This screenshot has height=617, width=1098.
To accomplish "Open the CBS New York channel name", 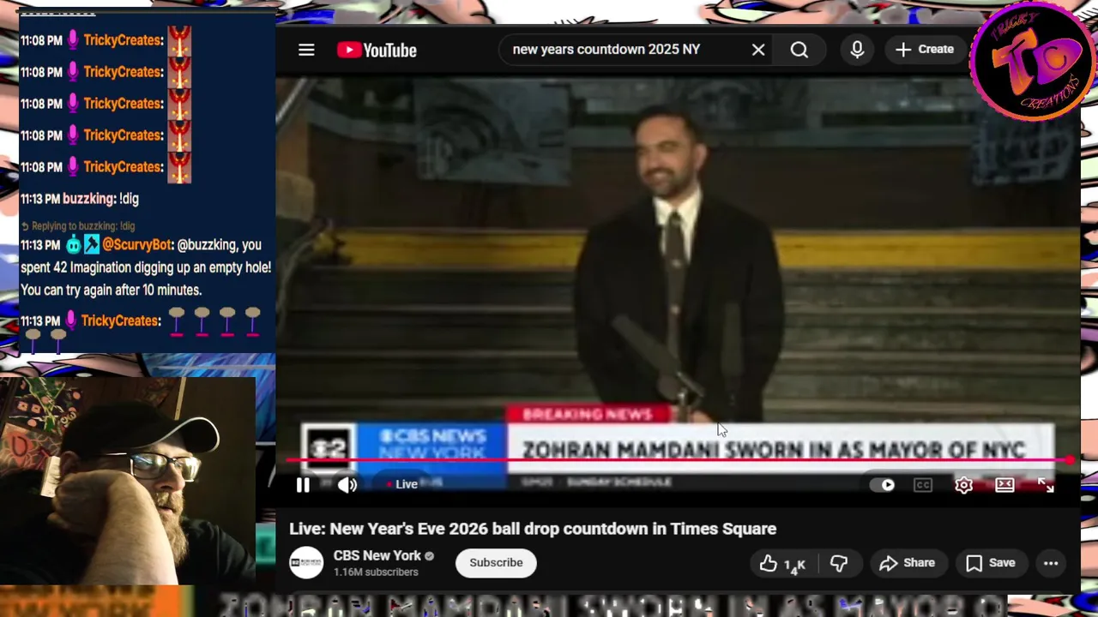I will pos(377,555).
